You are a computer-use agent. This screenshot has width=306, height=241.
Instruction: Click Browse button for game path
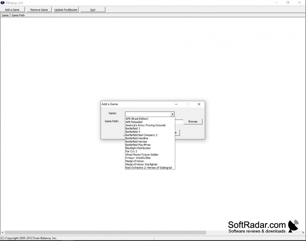tap(193, 121)
